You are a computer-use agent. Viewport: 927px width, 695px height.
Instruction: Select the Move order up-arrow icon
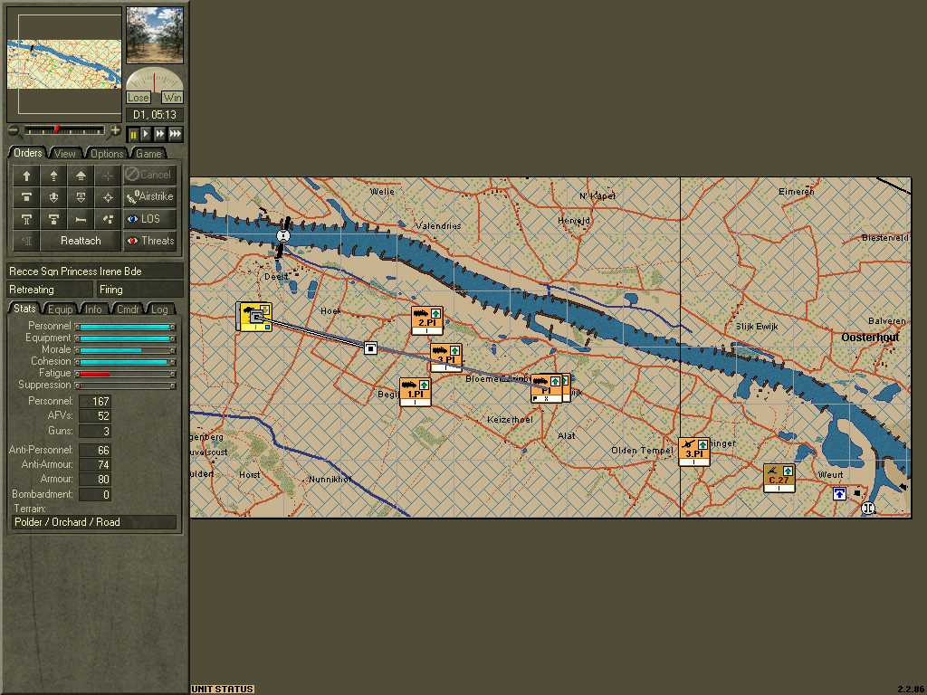pyautogui.click(x=26, y=175)
